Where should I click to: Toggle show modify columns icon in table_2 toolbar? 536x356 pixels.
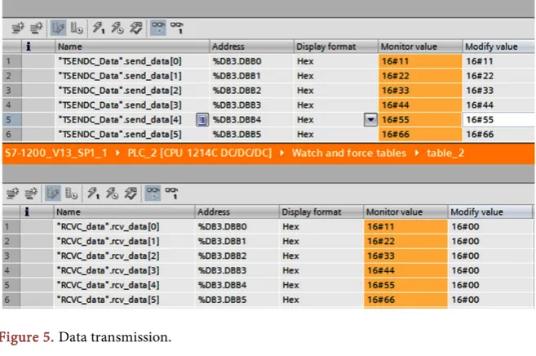click(x=53, y=194)
